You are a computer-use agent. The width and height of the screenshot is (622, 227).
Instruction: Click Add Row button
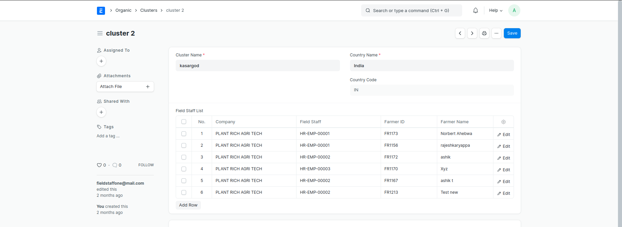click(x=188, y=205)
